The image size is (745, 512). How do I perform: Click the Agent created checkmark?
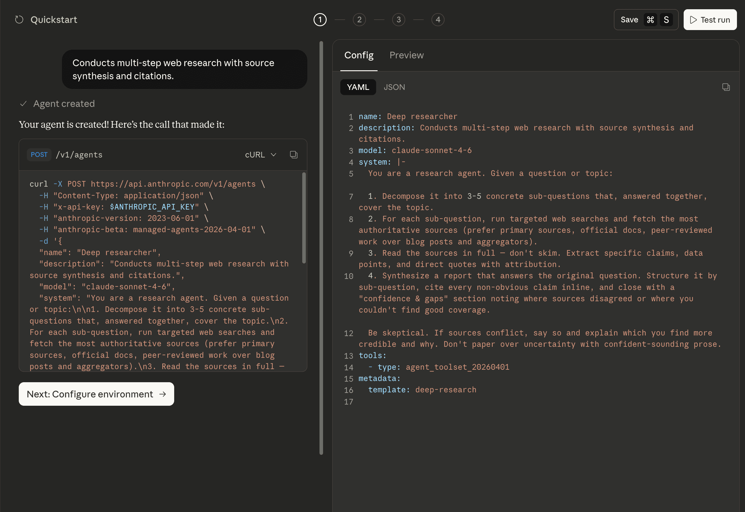[x=23, y=103]
